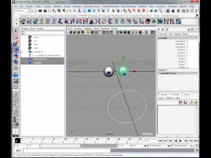
Task: Activate the Lasso select tool
Action: (16, 37)
